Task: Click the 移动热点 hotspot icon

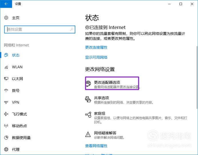Action: 6,126
